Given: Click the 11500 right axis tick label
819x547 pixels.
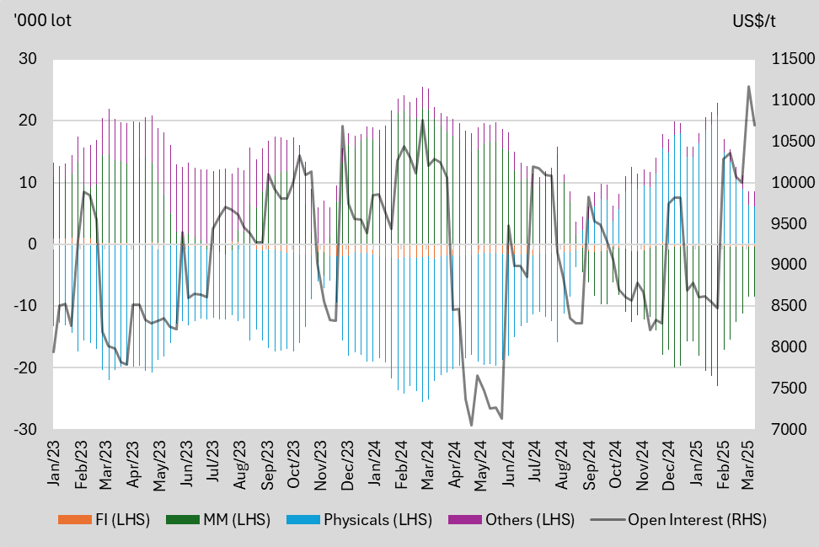Looking at the screenshot, I should [x=786, y=59].
